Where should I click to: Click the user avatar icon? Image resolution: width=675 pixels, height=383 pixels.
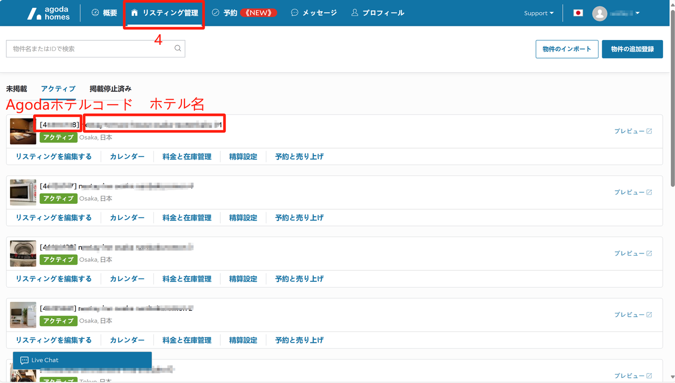[x=600, y=13]
